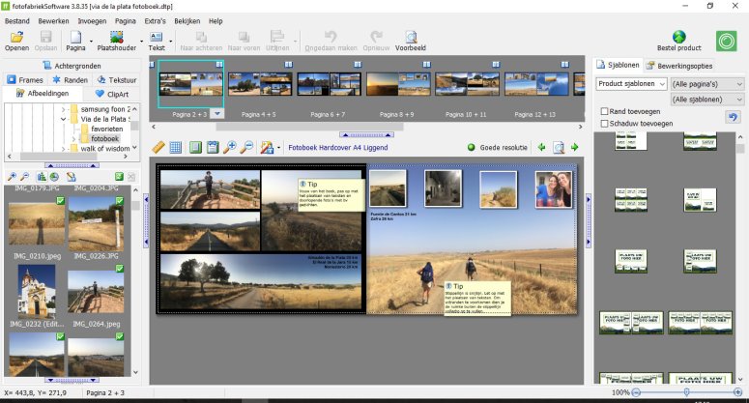Zoom in on the page spread
This screenshot has width=749, height=403.
230,148
